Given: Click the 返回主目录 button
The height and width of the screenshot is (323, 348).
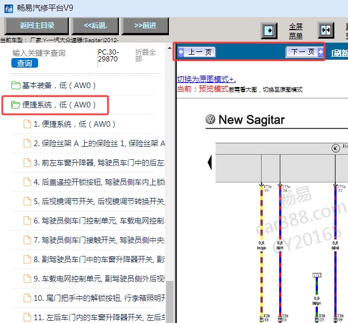Looking at the screenshot, I should coord(37,26).
